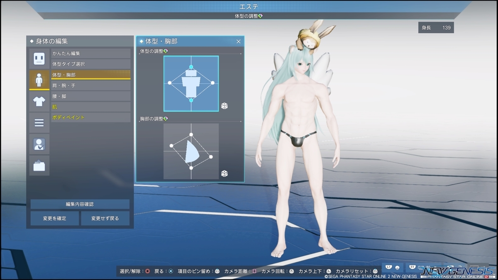498x280 pixels.
Task: Click gem icon beside 胸部の調整 label
Action: point(166,119)
